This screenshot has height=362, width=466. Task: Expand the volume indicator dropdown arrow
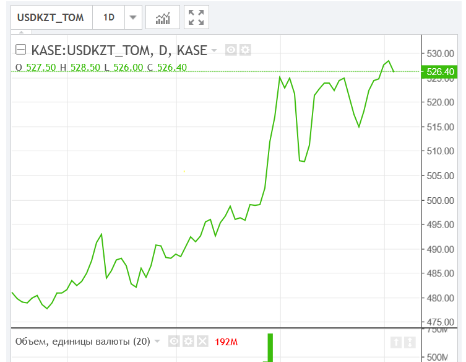157,341
